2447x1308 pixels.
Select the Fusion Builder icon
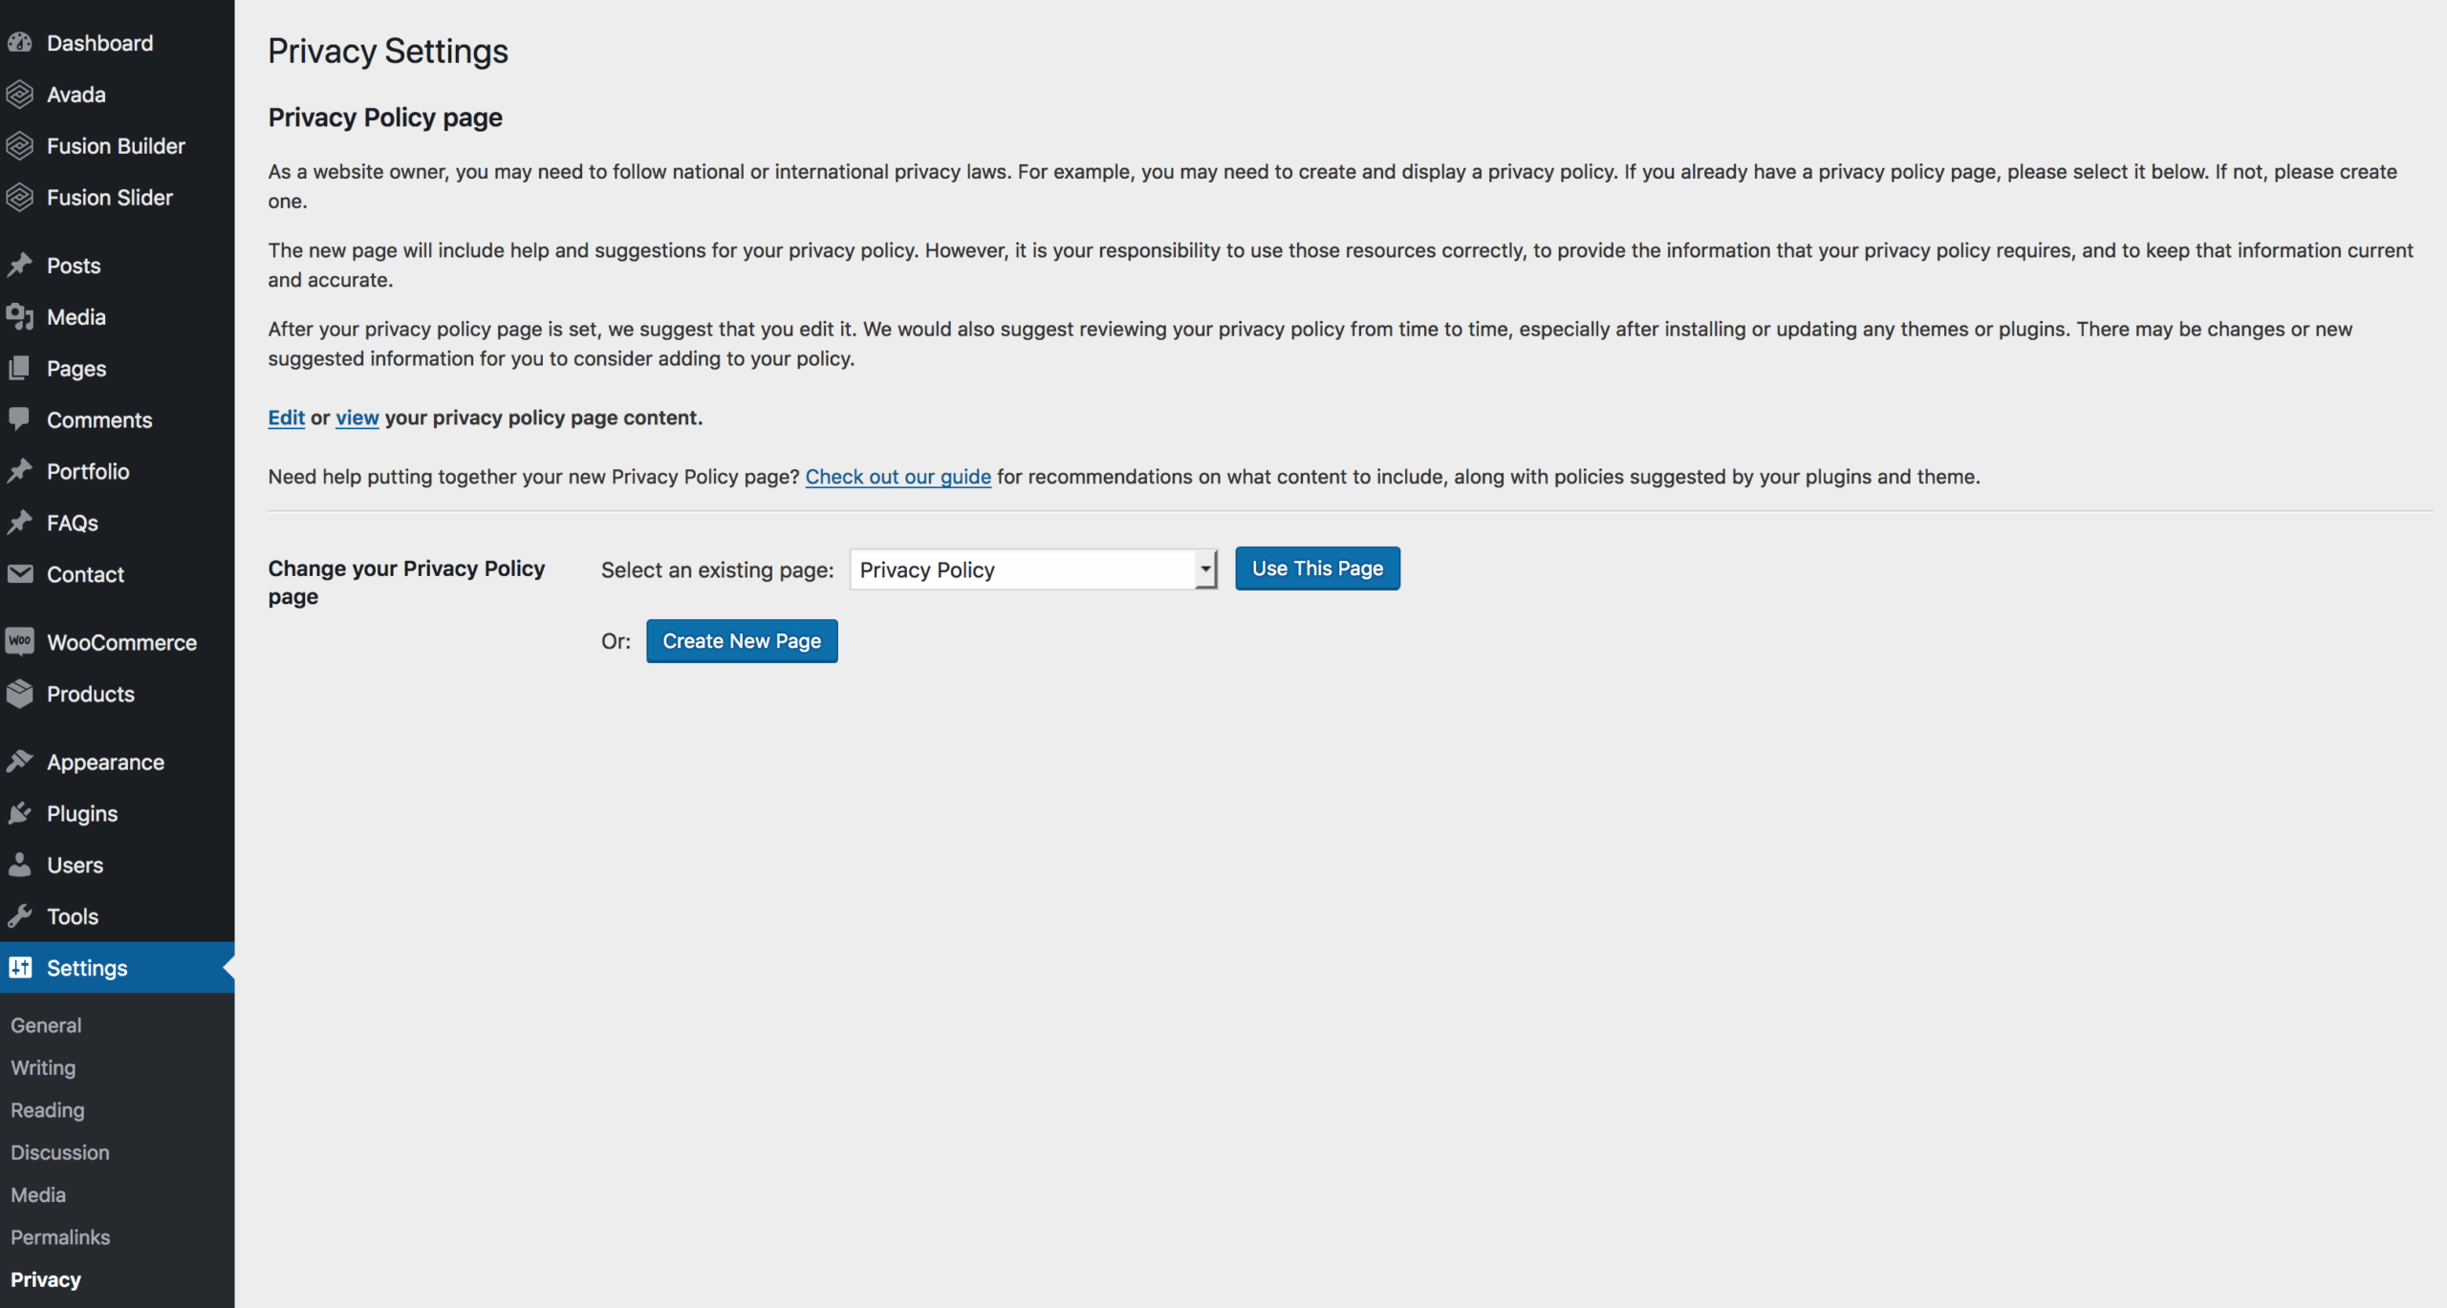point(21,145)
